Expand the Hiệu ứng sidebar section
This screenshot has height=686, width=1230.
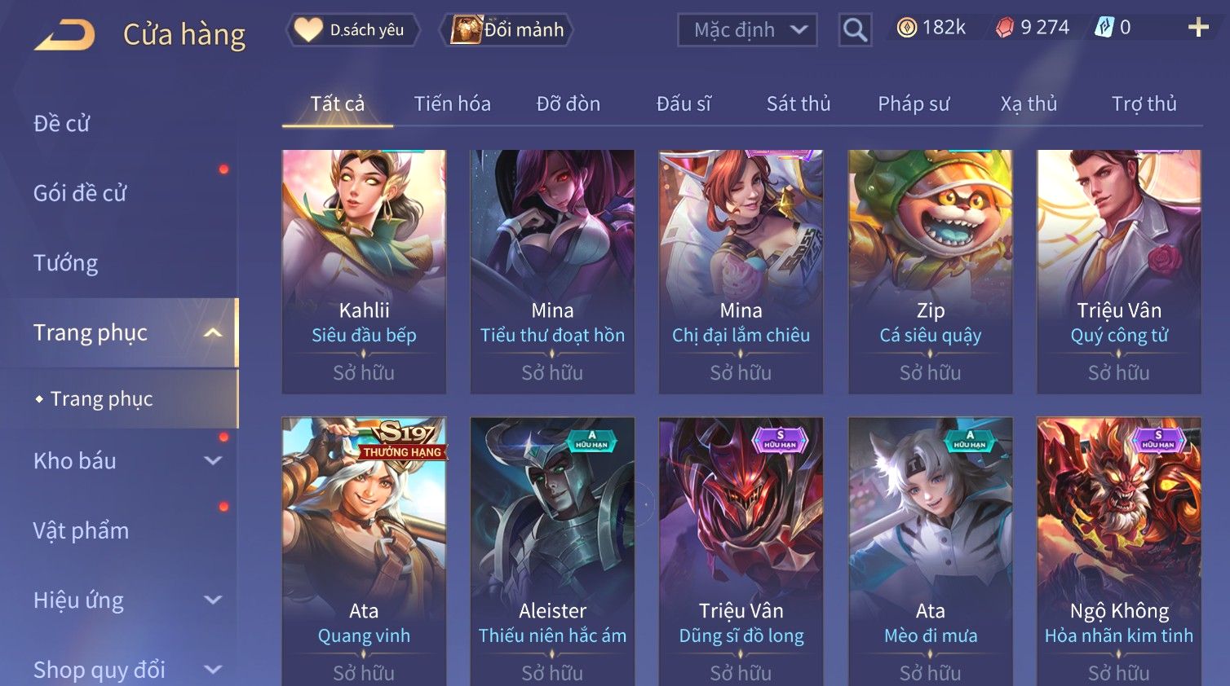pyautogui.click(x=213, y=600)
